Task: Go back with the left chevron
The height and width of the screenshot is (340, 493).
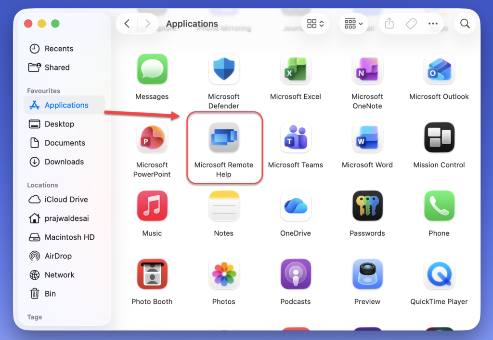Action: tap(127, 24)
